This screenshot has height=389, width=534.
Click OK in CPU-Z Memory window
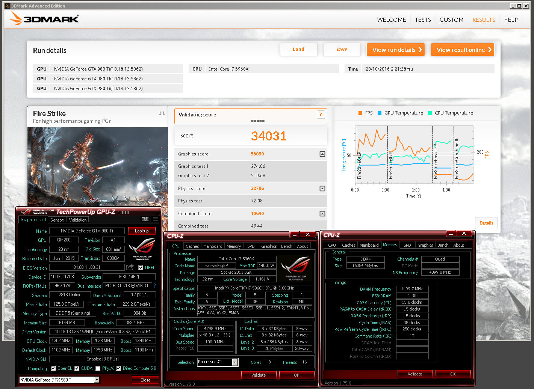pos(453,374)
